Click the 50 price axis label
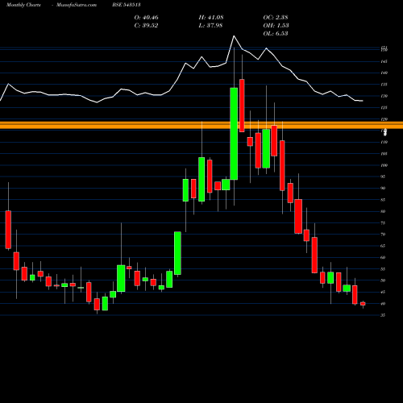Image resolution: width=403 pixels, height=403 pixels. click(383, 280)
